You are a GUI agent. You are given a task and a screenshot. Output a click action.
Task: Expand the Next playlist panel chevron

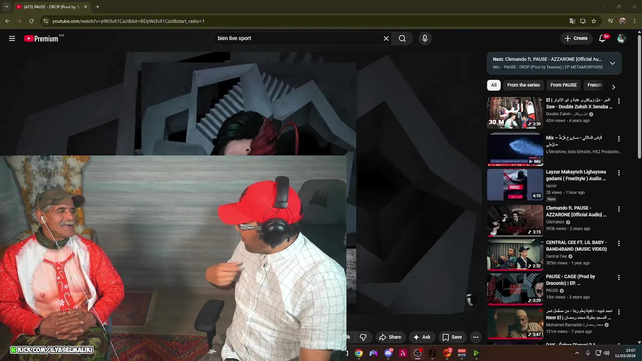[612, 63]
